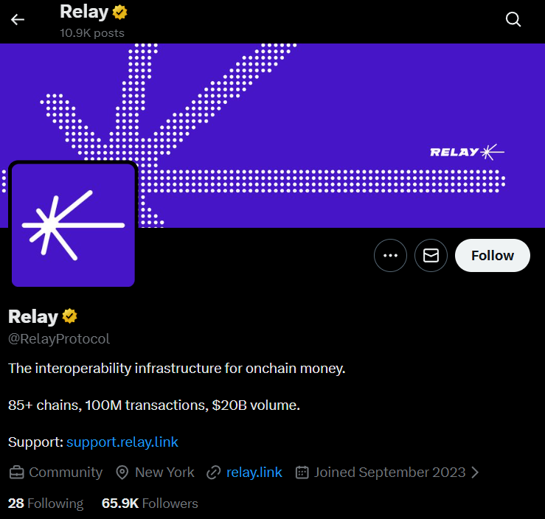545x519 pixels.
Task: Click the chain link icon
Action: 214,473
